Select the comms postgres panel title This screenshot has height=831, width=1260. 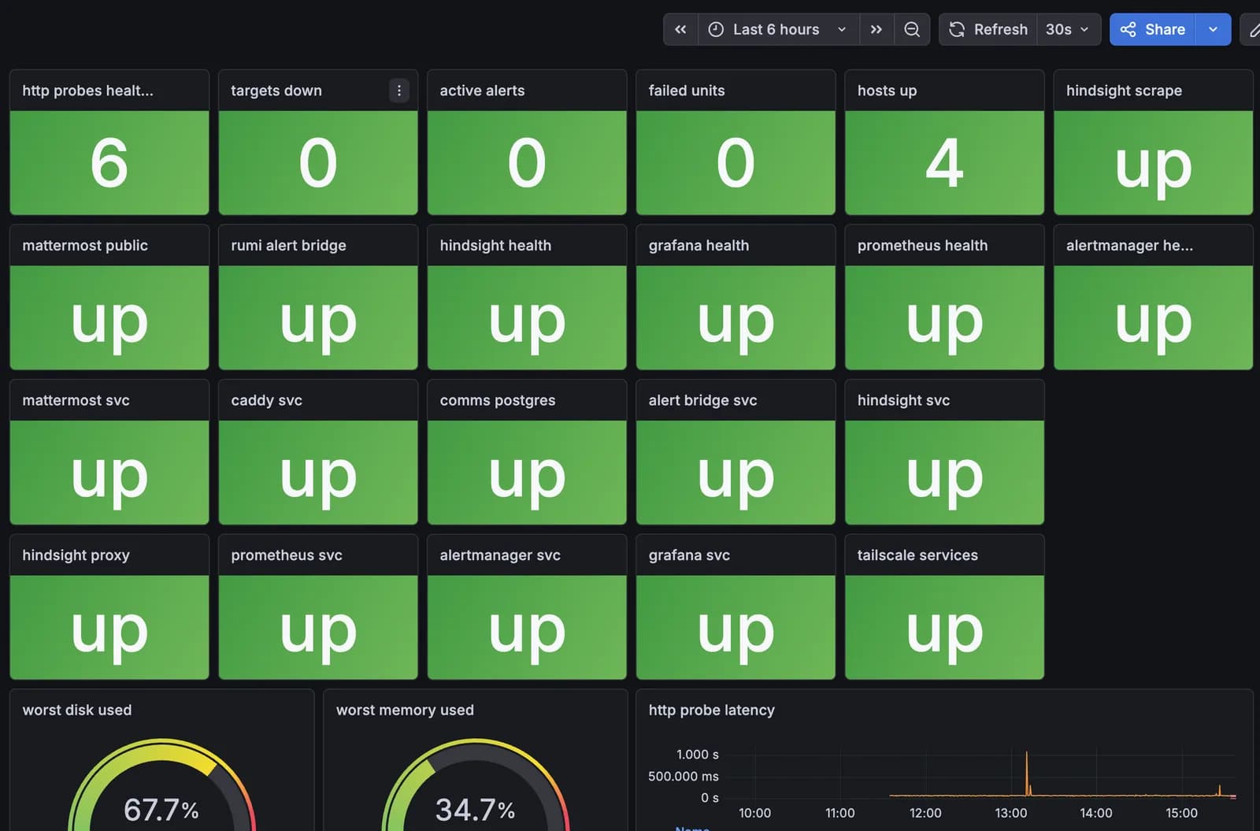(498, 400)
